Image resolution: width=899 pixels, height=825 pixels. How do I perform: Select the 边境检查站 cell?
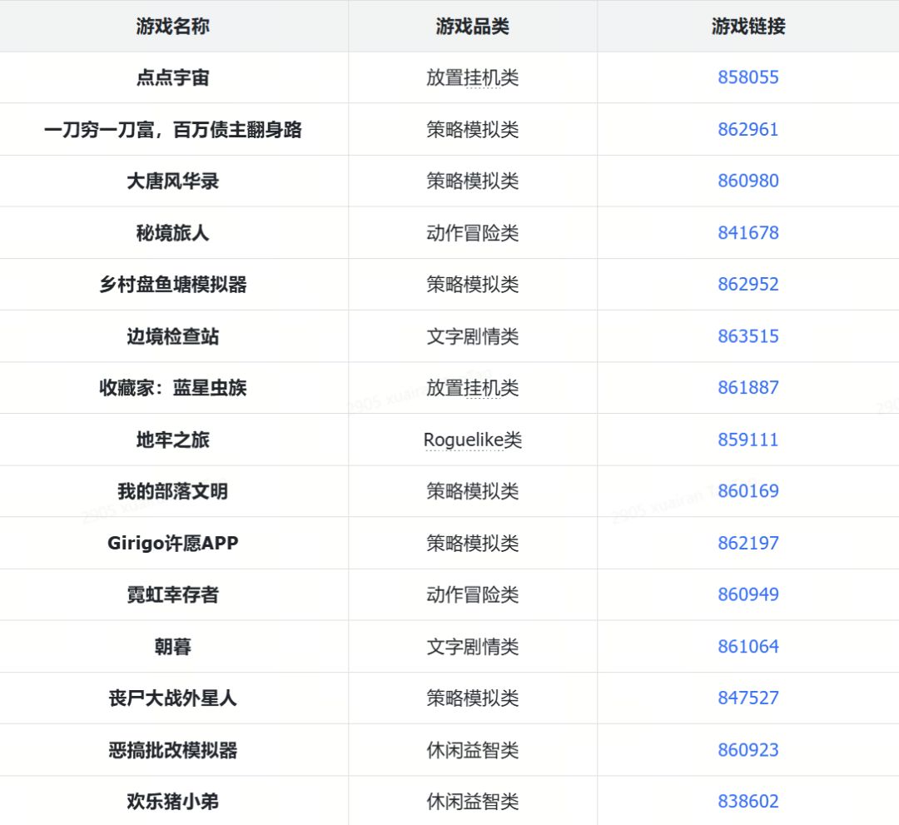(x=173, y=336)
